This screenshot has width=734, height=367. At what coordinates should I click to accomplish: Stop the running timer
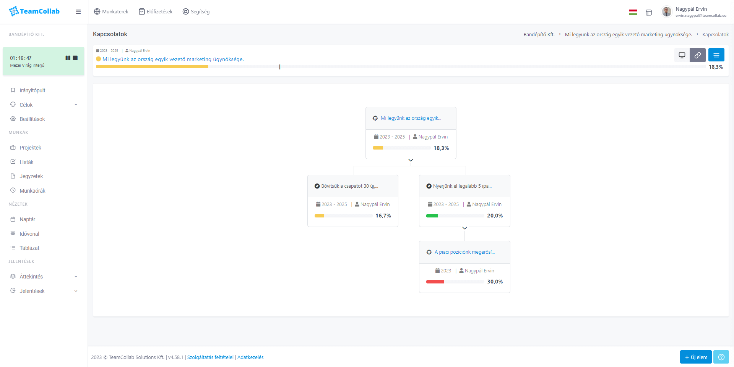click(x=75, y=58)
